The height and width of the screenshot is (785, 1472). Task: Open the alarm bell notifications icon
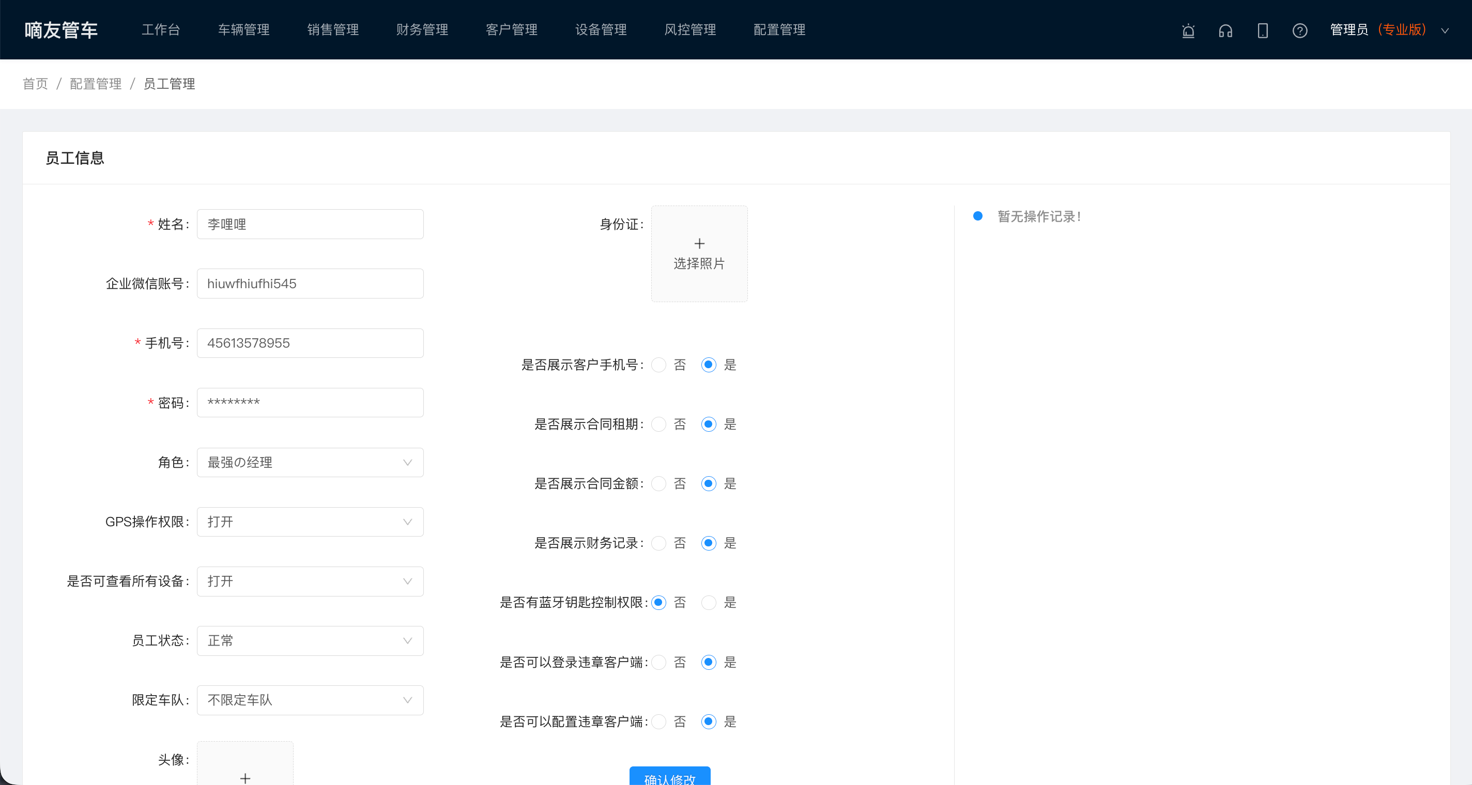tap(1188, 30)
